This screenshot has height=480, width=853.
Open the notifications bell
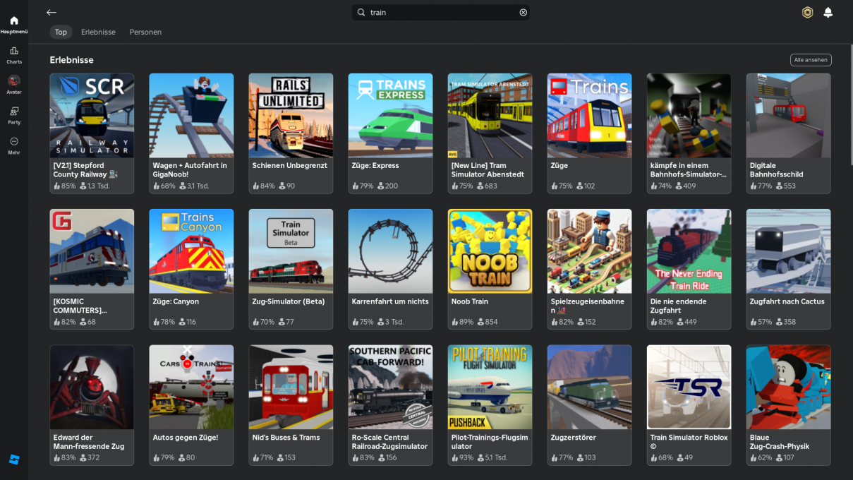click(x=828, y=13)
